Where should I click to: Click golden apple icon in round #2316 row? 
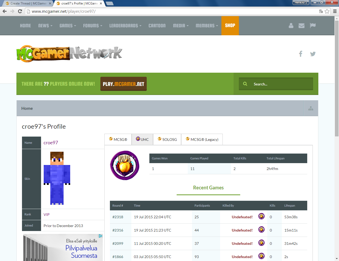261,229
